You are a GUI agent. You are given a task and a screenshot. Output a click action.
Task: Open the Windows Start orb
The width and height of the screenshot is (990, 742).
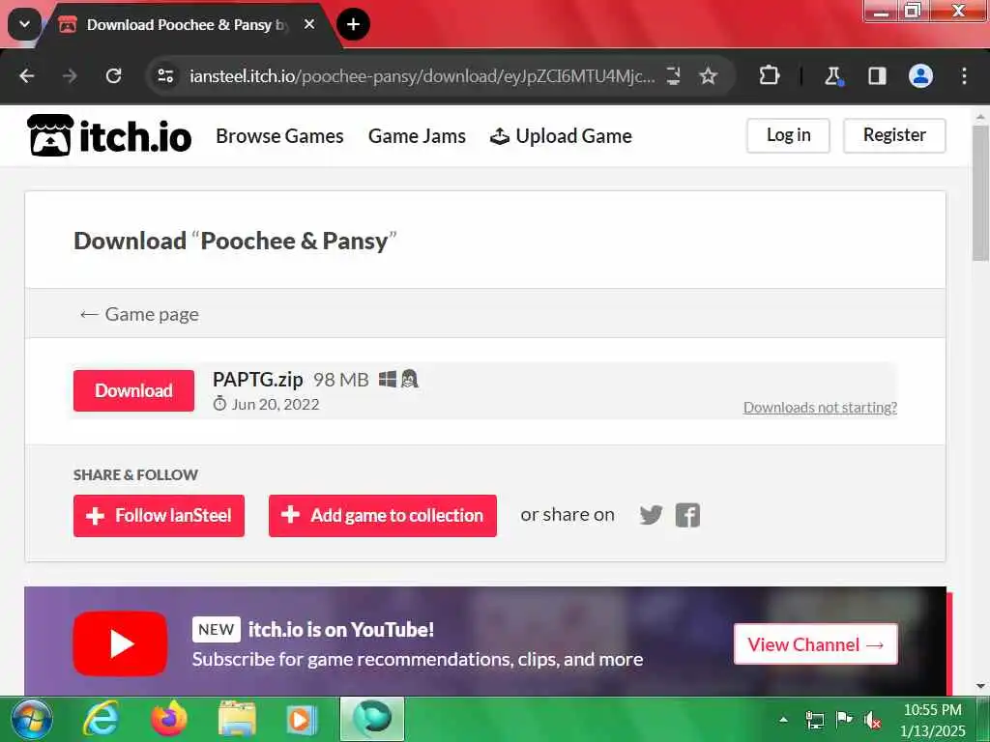pyautogui.click(x=32, y=719)
